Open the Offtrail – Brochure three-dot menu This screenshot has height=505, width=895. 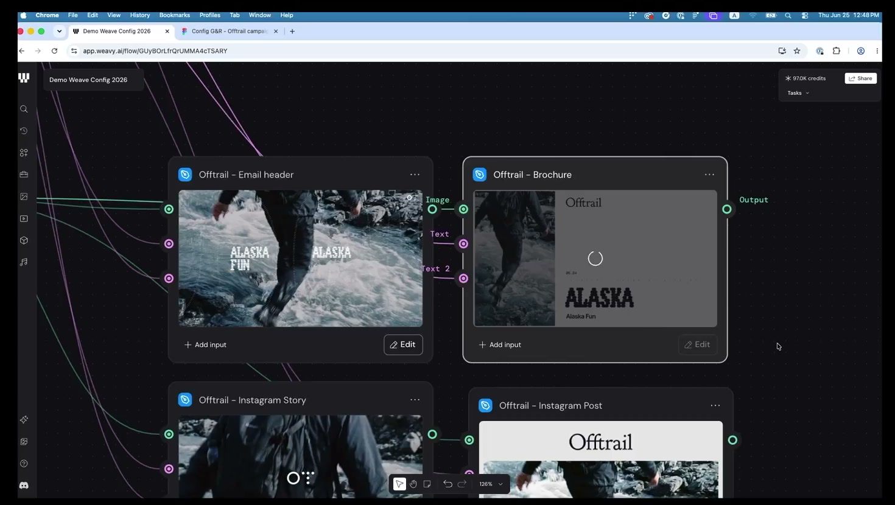click(x=709, y=175)
